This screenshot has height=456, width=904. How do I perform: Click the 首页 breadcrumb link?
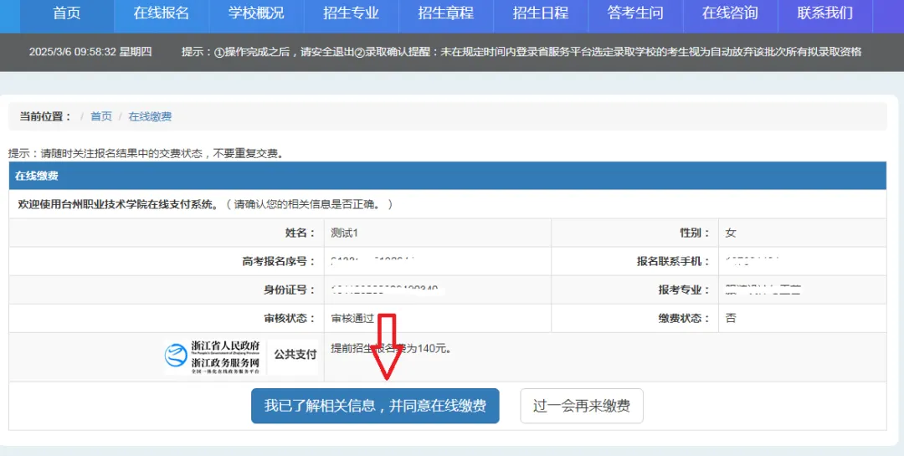tap(101, 116)
